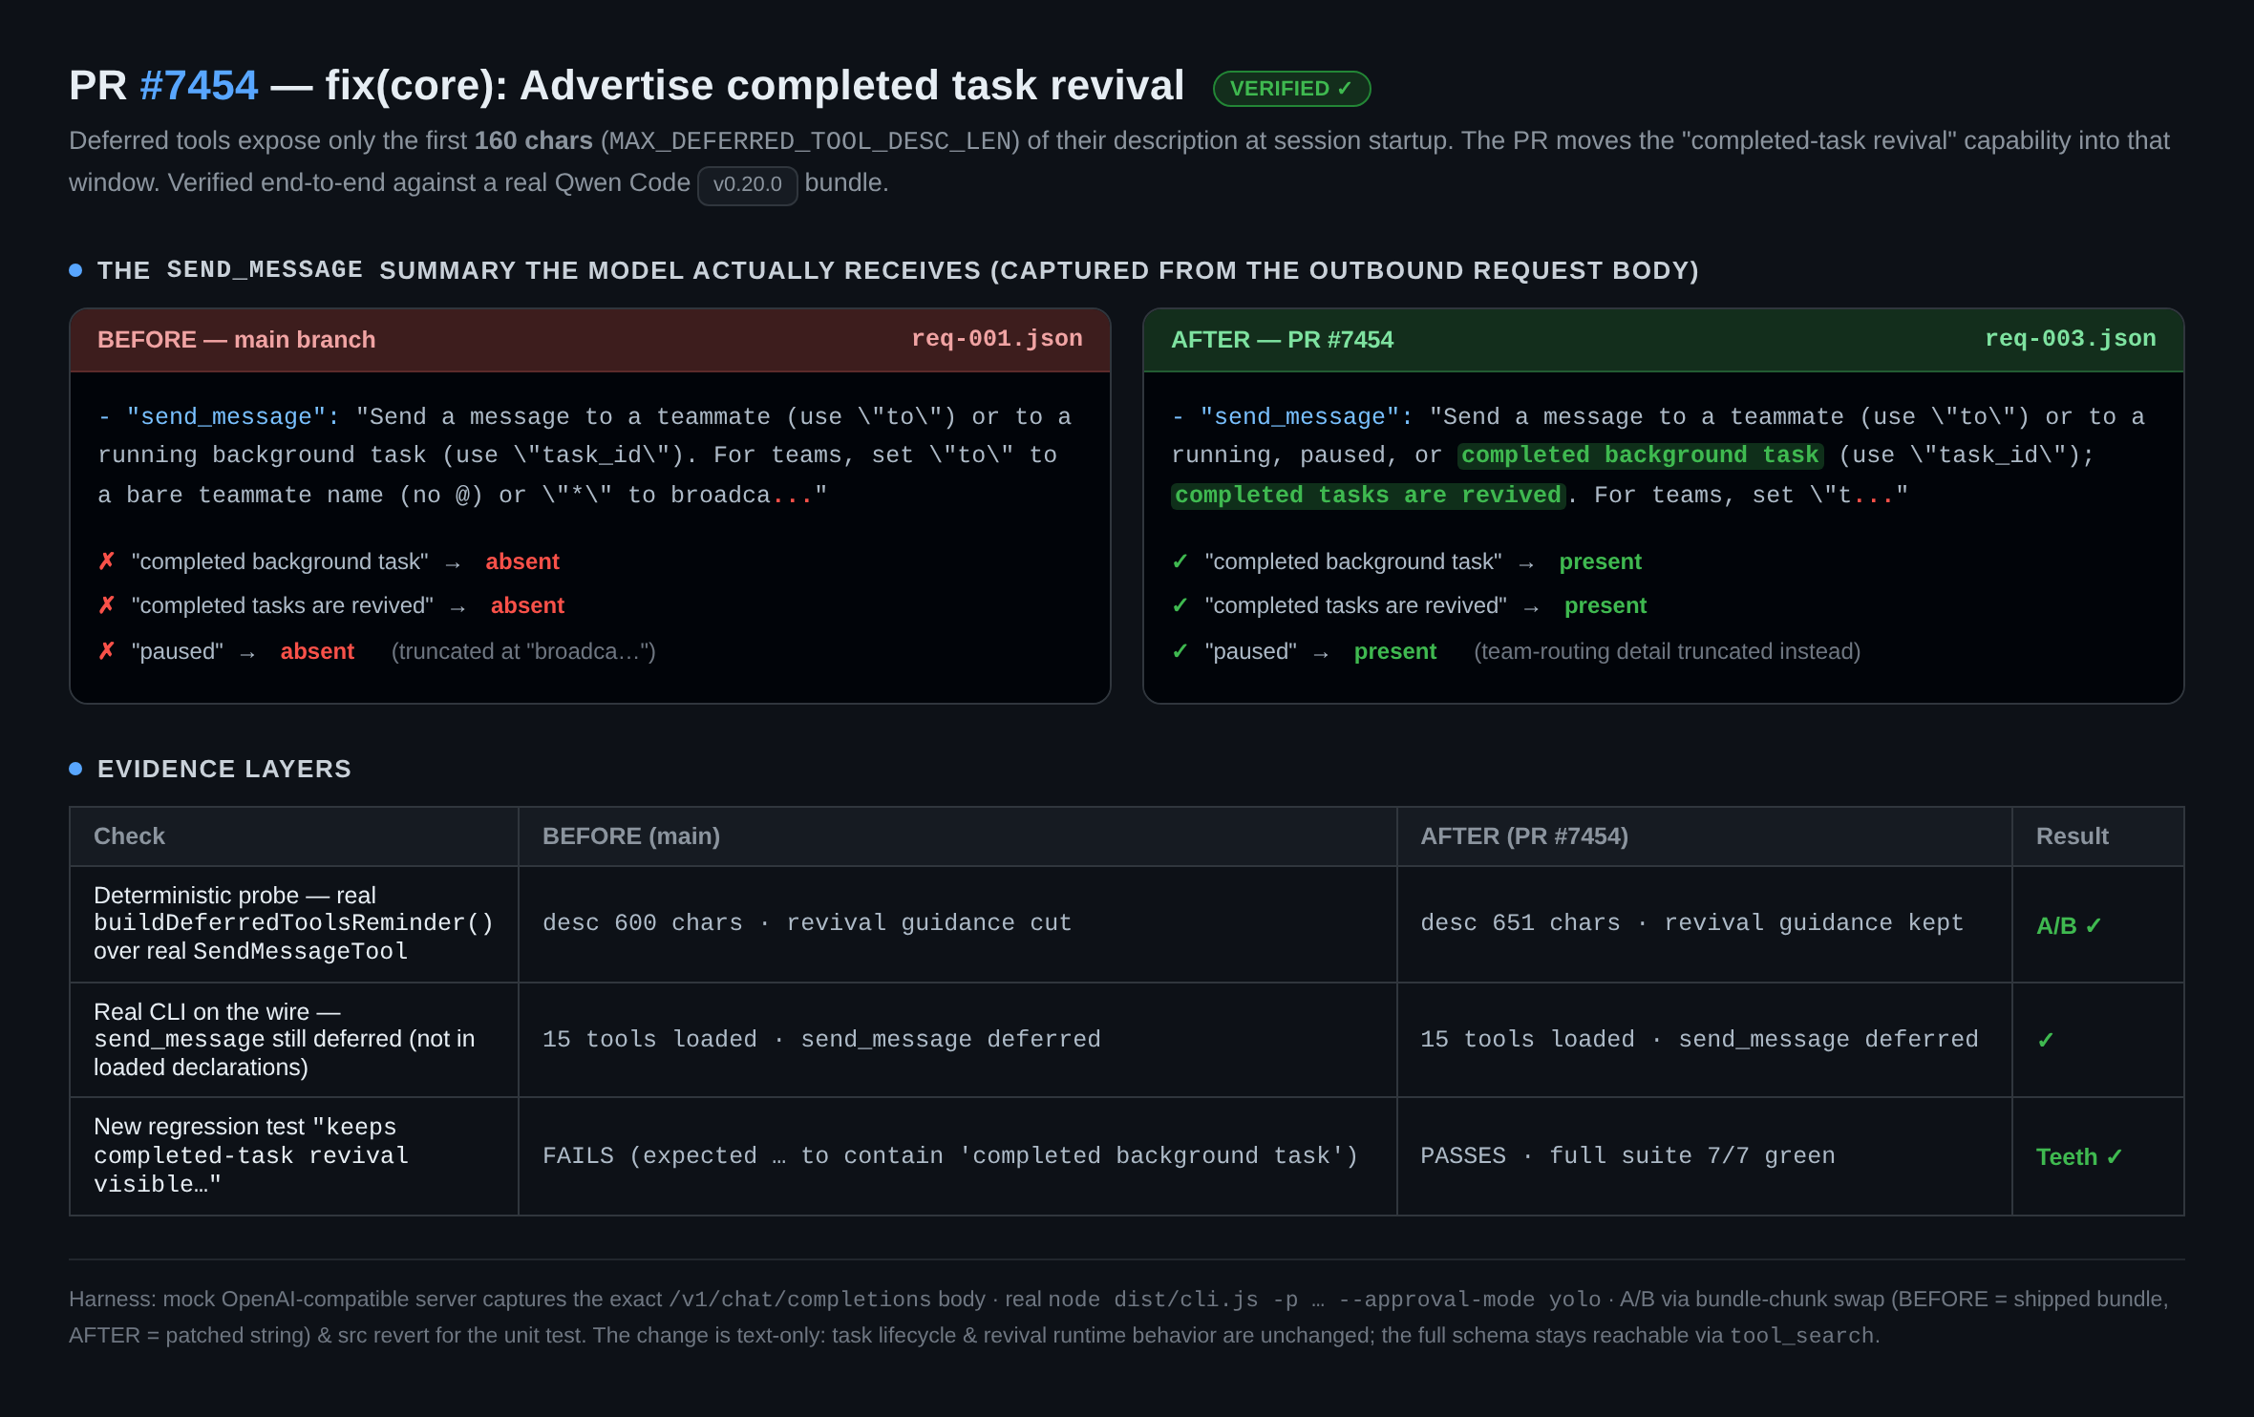Click '(team-routing detail truncated instead)' note
The height and width of the screenshot is (1417, 2254).
click(1667, 651)
